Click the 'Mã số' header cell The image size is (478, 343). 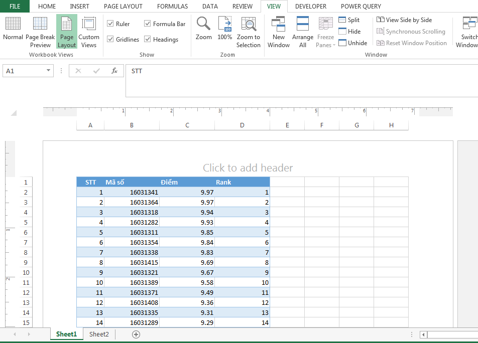(x=132, y=182)
